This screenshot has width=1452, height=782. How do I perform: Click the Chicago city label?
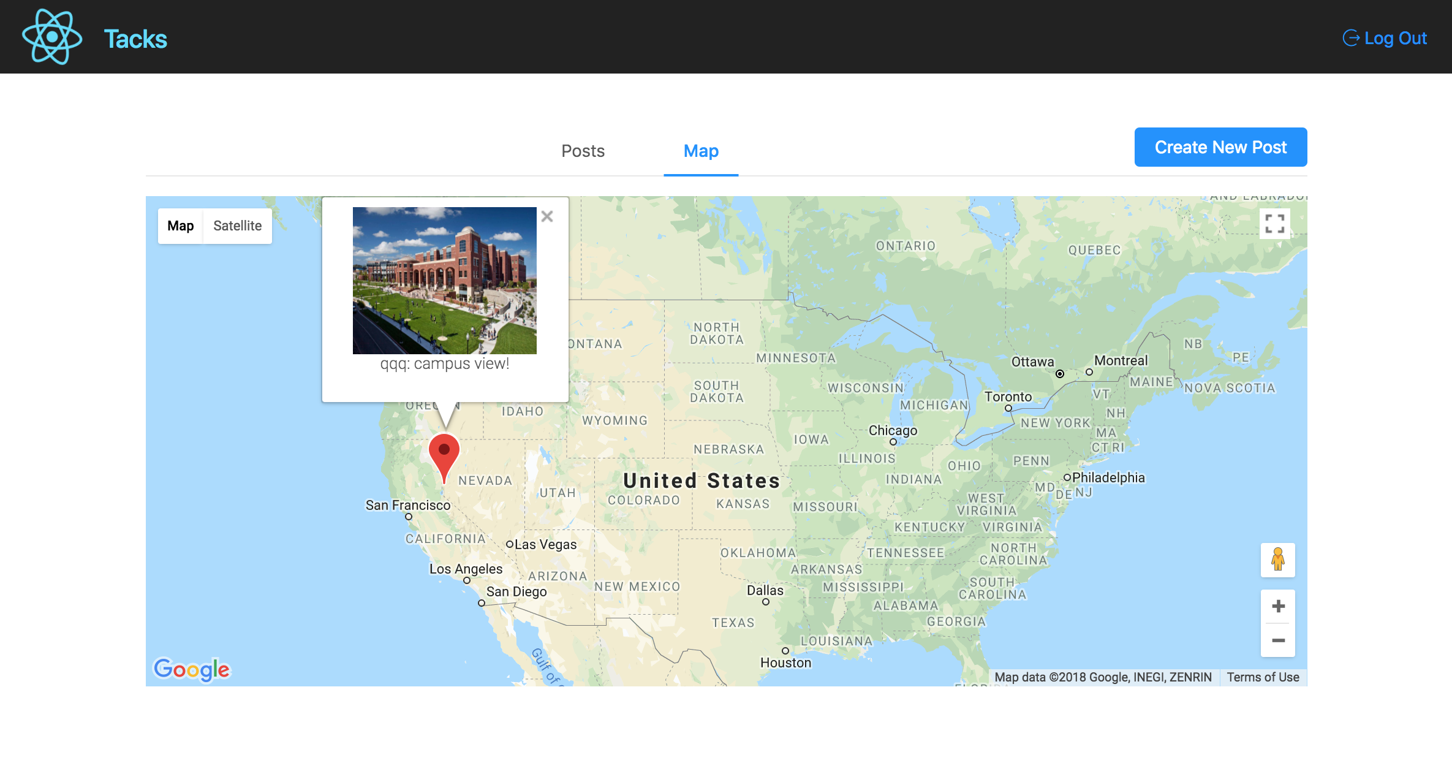[x=893, y=430]
